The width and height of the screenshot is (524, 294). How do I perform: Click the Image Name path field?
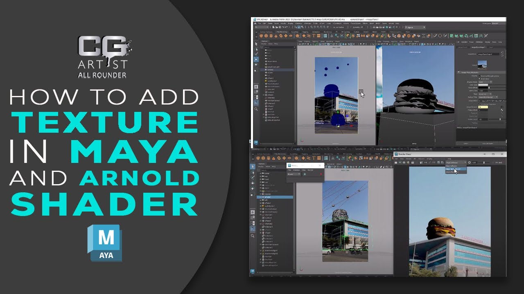[492, 101]
